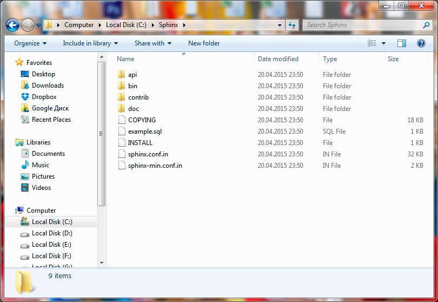This screenshot has height=302, width=438.
Task: Select Local Disk (C:) in navigation pane
Action: coord(52,222)
